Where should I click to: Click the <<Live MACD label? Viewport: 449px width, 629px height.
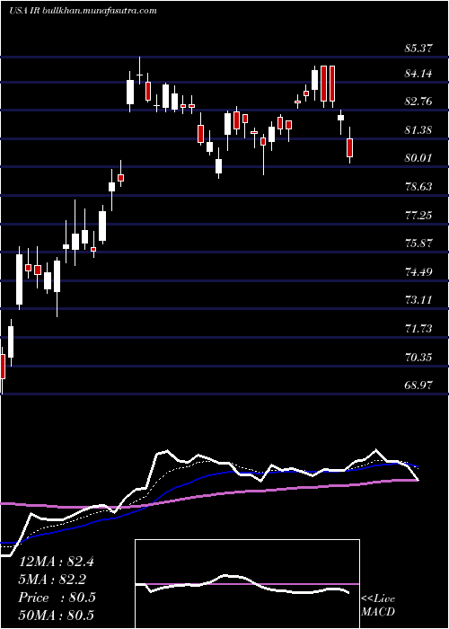(378, 606)
